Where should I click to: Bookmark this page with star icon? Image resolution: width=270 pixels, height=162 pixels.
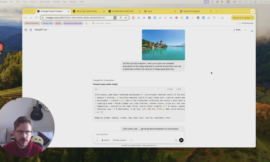126,18
